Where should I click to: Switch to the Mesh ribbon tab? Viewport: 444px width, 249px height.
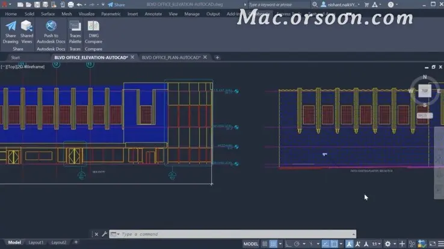pos(67,14)
